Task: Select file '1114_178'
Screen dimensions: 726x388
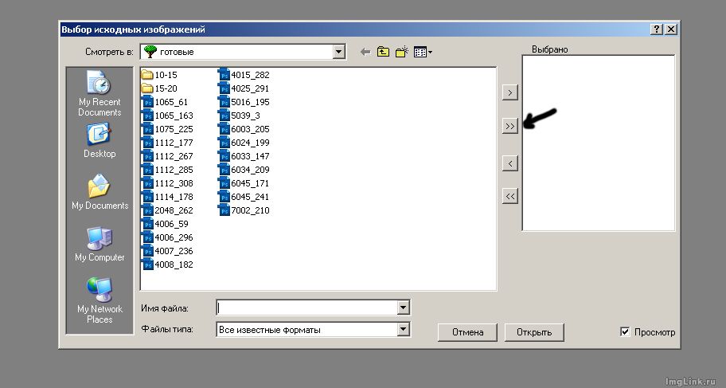Action: click(x=168, y=197)
